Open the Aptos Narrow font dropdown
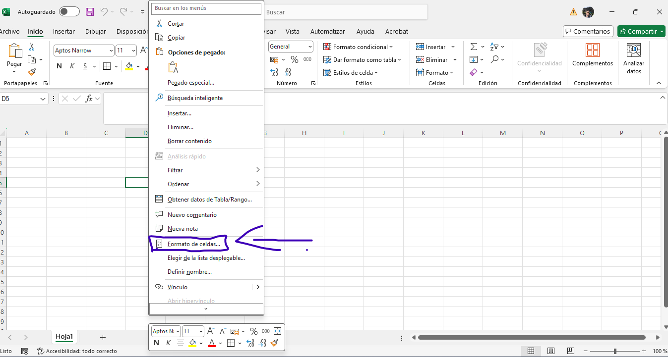This screenshot has height=357, width=668. [x=110, y=50]
